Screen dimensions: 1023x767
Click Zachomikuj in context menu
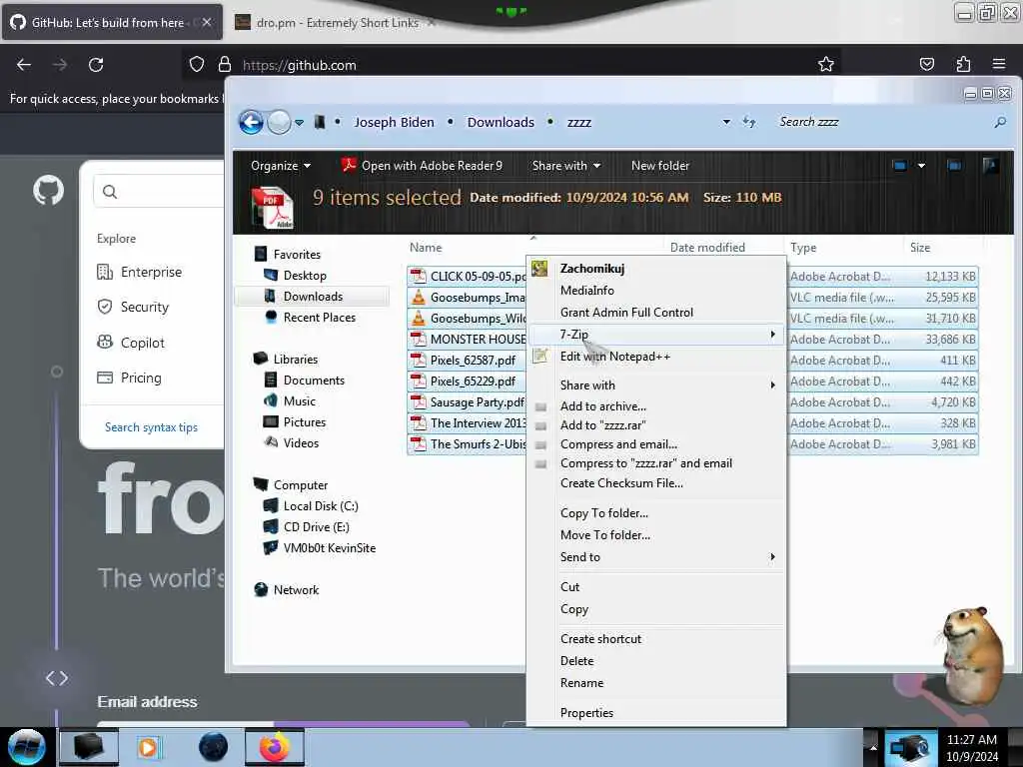pos(655,268)
